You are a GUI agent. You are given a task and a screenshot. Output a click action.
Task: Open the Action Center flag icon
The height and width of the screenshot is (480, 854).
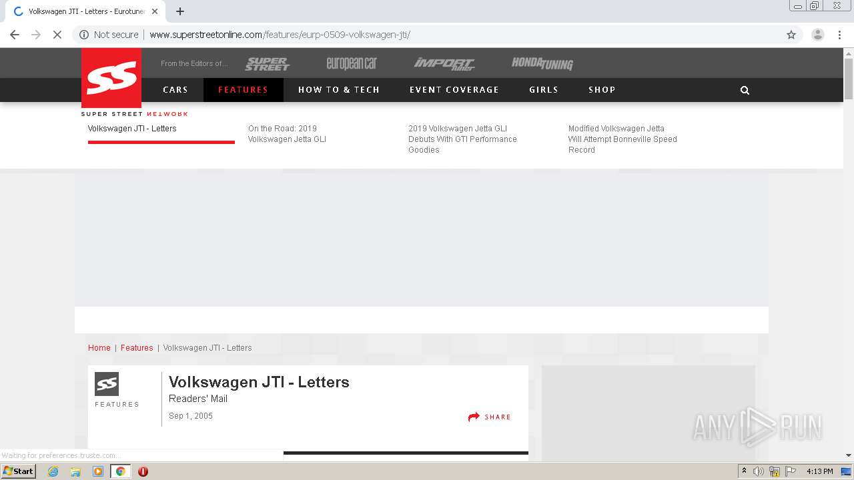pos(791,471)
